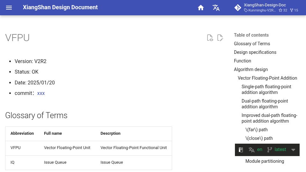Jump to Glossary of Terms in contents
This screenshot has width=306, height=172.
(x=252, y=44)
